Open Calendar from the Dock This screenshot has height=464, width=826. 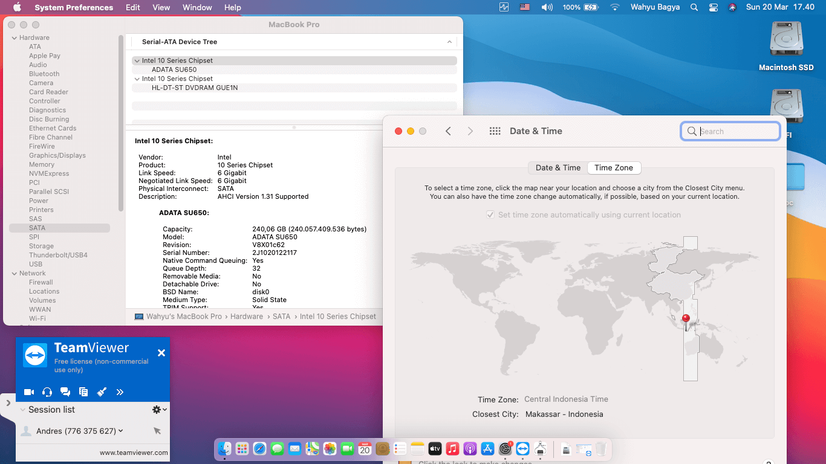pos(365,449)
